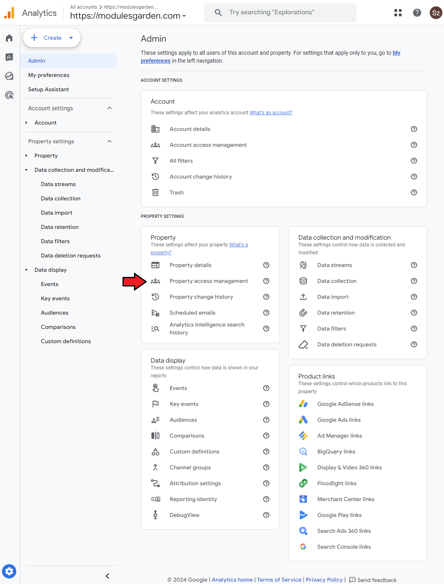Click help icon beside Data retention
The image size is (444, 584).
pos(414,313)
